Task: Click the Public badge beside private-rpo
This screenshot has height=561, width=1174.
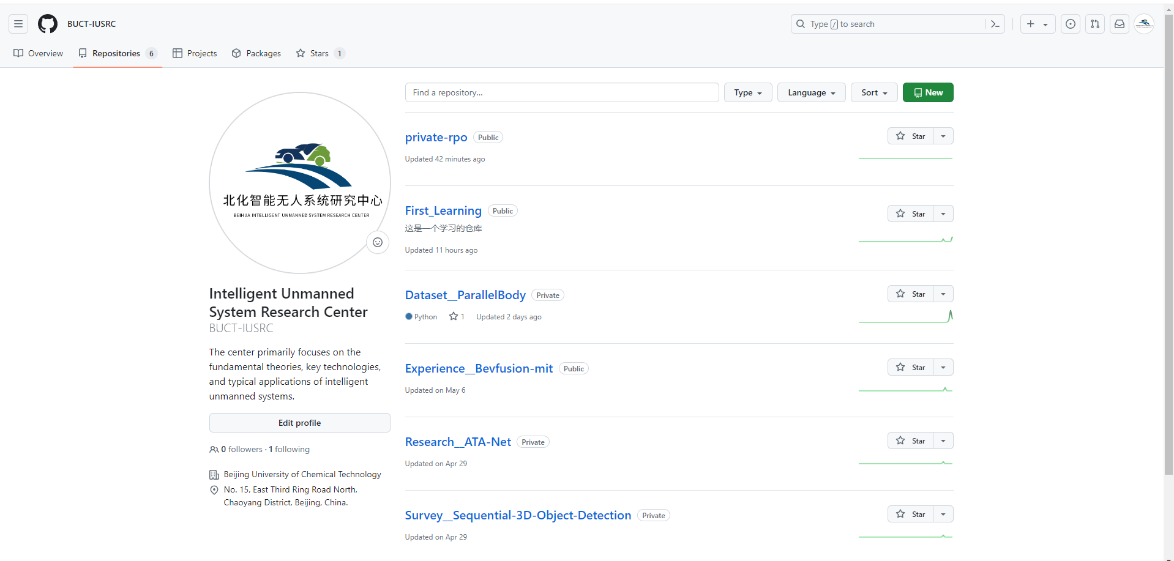Action: point(488,138)
